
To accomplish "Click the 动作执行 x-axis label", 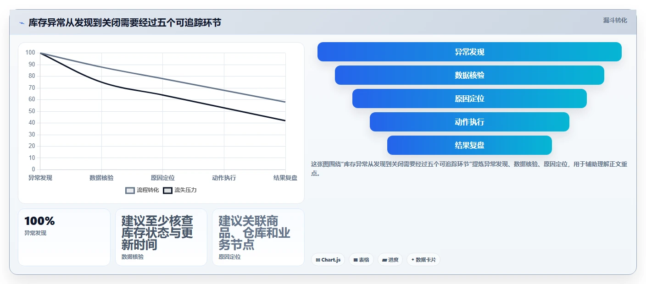I will pyautogui.click(x=224, y=178).
